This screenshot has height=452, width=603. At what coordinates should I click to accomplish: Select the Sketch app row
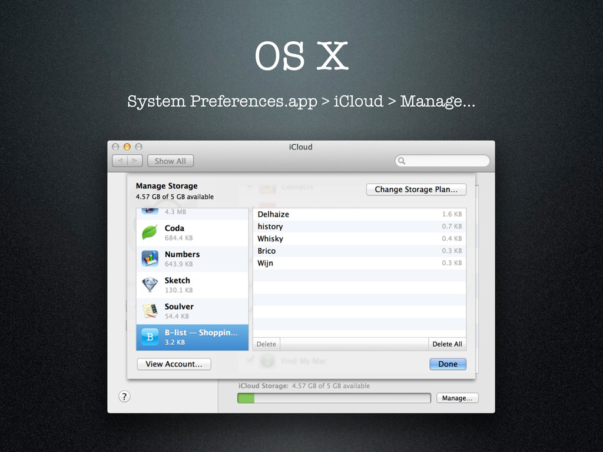tap(193, 285)
